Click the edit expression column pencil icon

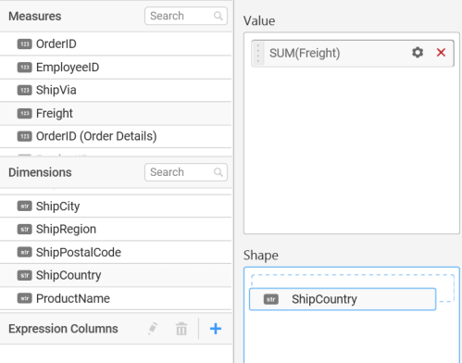click(x=153, y=329)
